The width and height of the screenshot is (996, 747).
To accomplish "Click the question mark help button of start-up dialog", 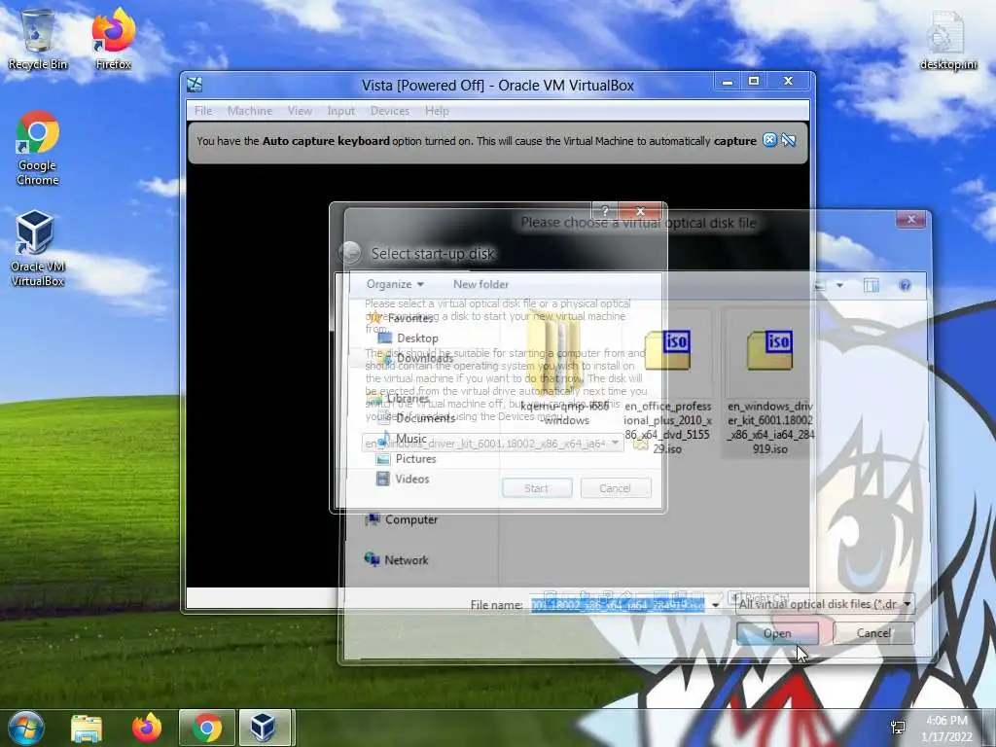I will (x=605, y=211).
